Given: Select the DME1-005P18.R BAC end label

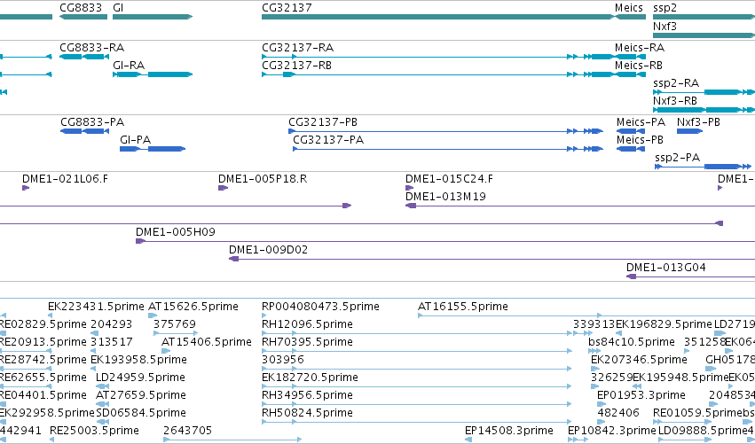Looking at the screenshot, I should click(263, 179).
